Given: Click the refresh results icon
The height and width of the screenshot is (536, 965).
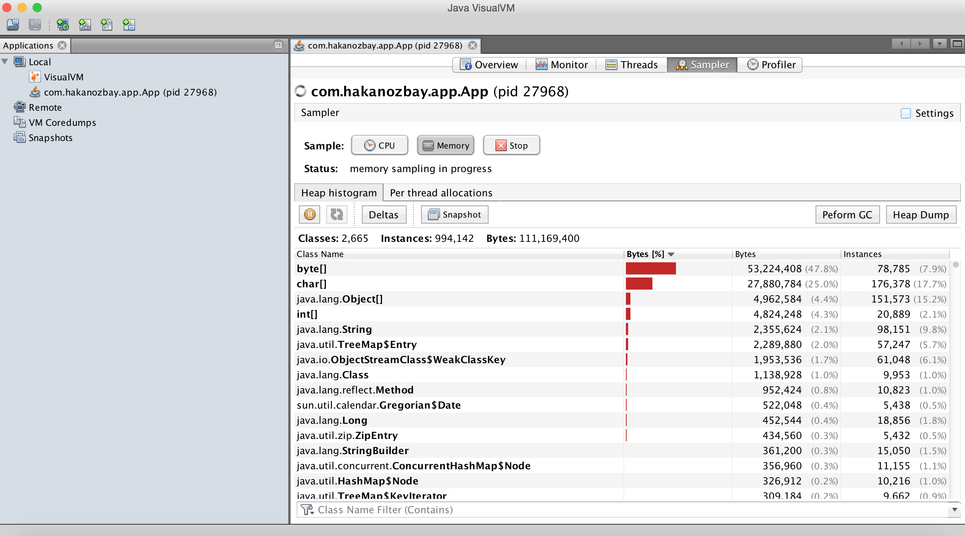Looking at the screenshot, I should [x=336, y=215].
